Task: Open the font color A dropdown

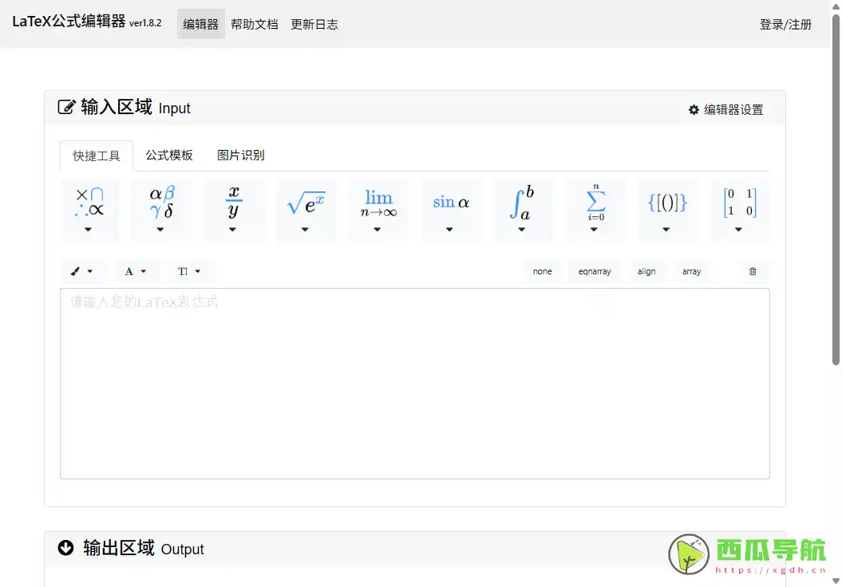Action: 136,271
